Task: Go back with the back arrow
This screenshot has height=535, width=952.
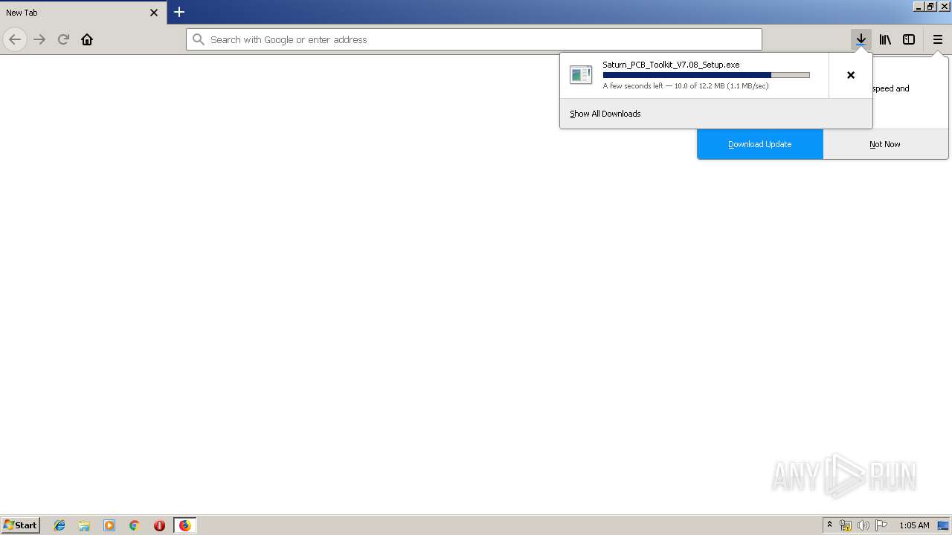Action: click(x=15, y=39)
